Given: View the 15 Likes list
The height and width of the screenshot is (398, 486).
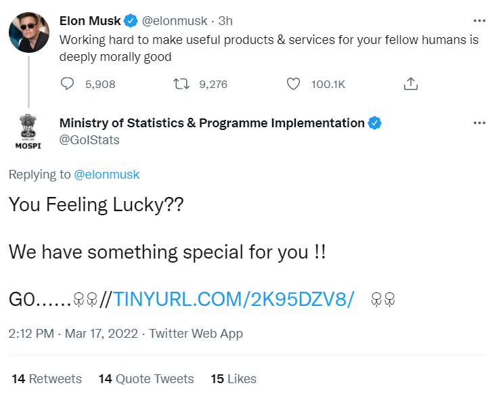Looking at the screenshot, I should pyautogui.click(x=234, y=379).
